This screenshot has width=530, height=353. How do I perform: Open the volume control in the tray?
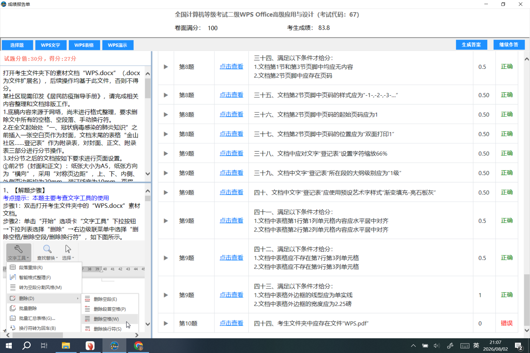(437, 346)
